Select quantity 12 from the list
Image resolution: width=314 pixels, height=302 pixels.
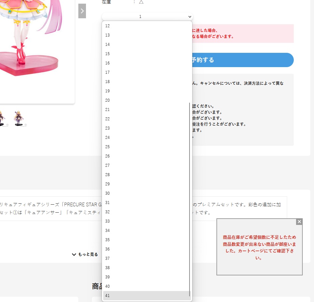click(x=147, y=26)
